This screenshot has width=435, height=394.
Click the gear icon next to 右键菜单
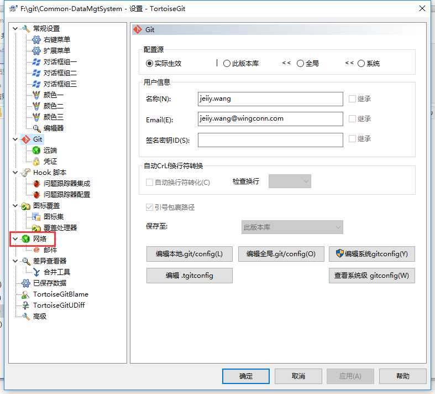click(36, 40)
